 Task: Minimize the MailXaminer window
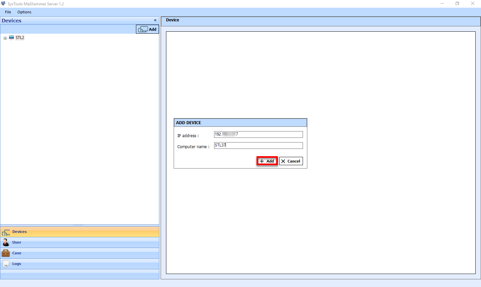[x=442, y=4]
